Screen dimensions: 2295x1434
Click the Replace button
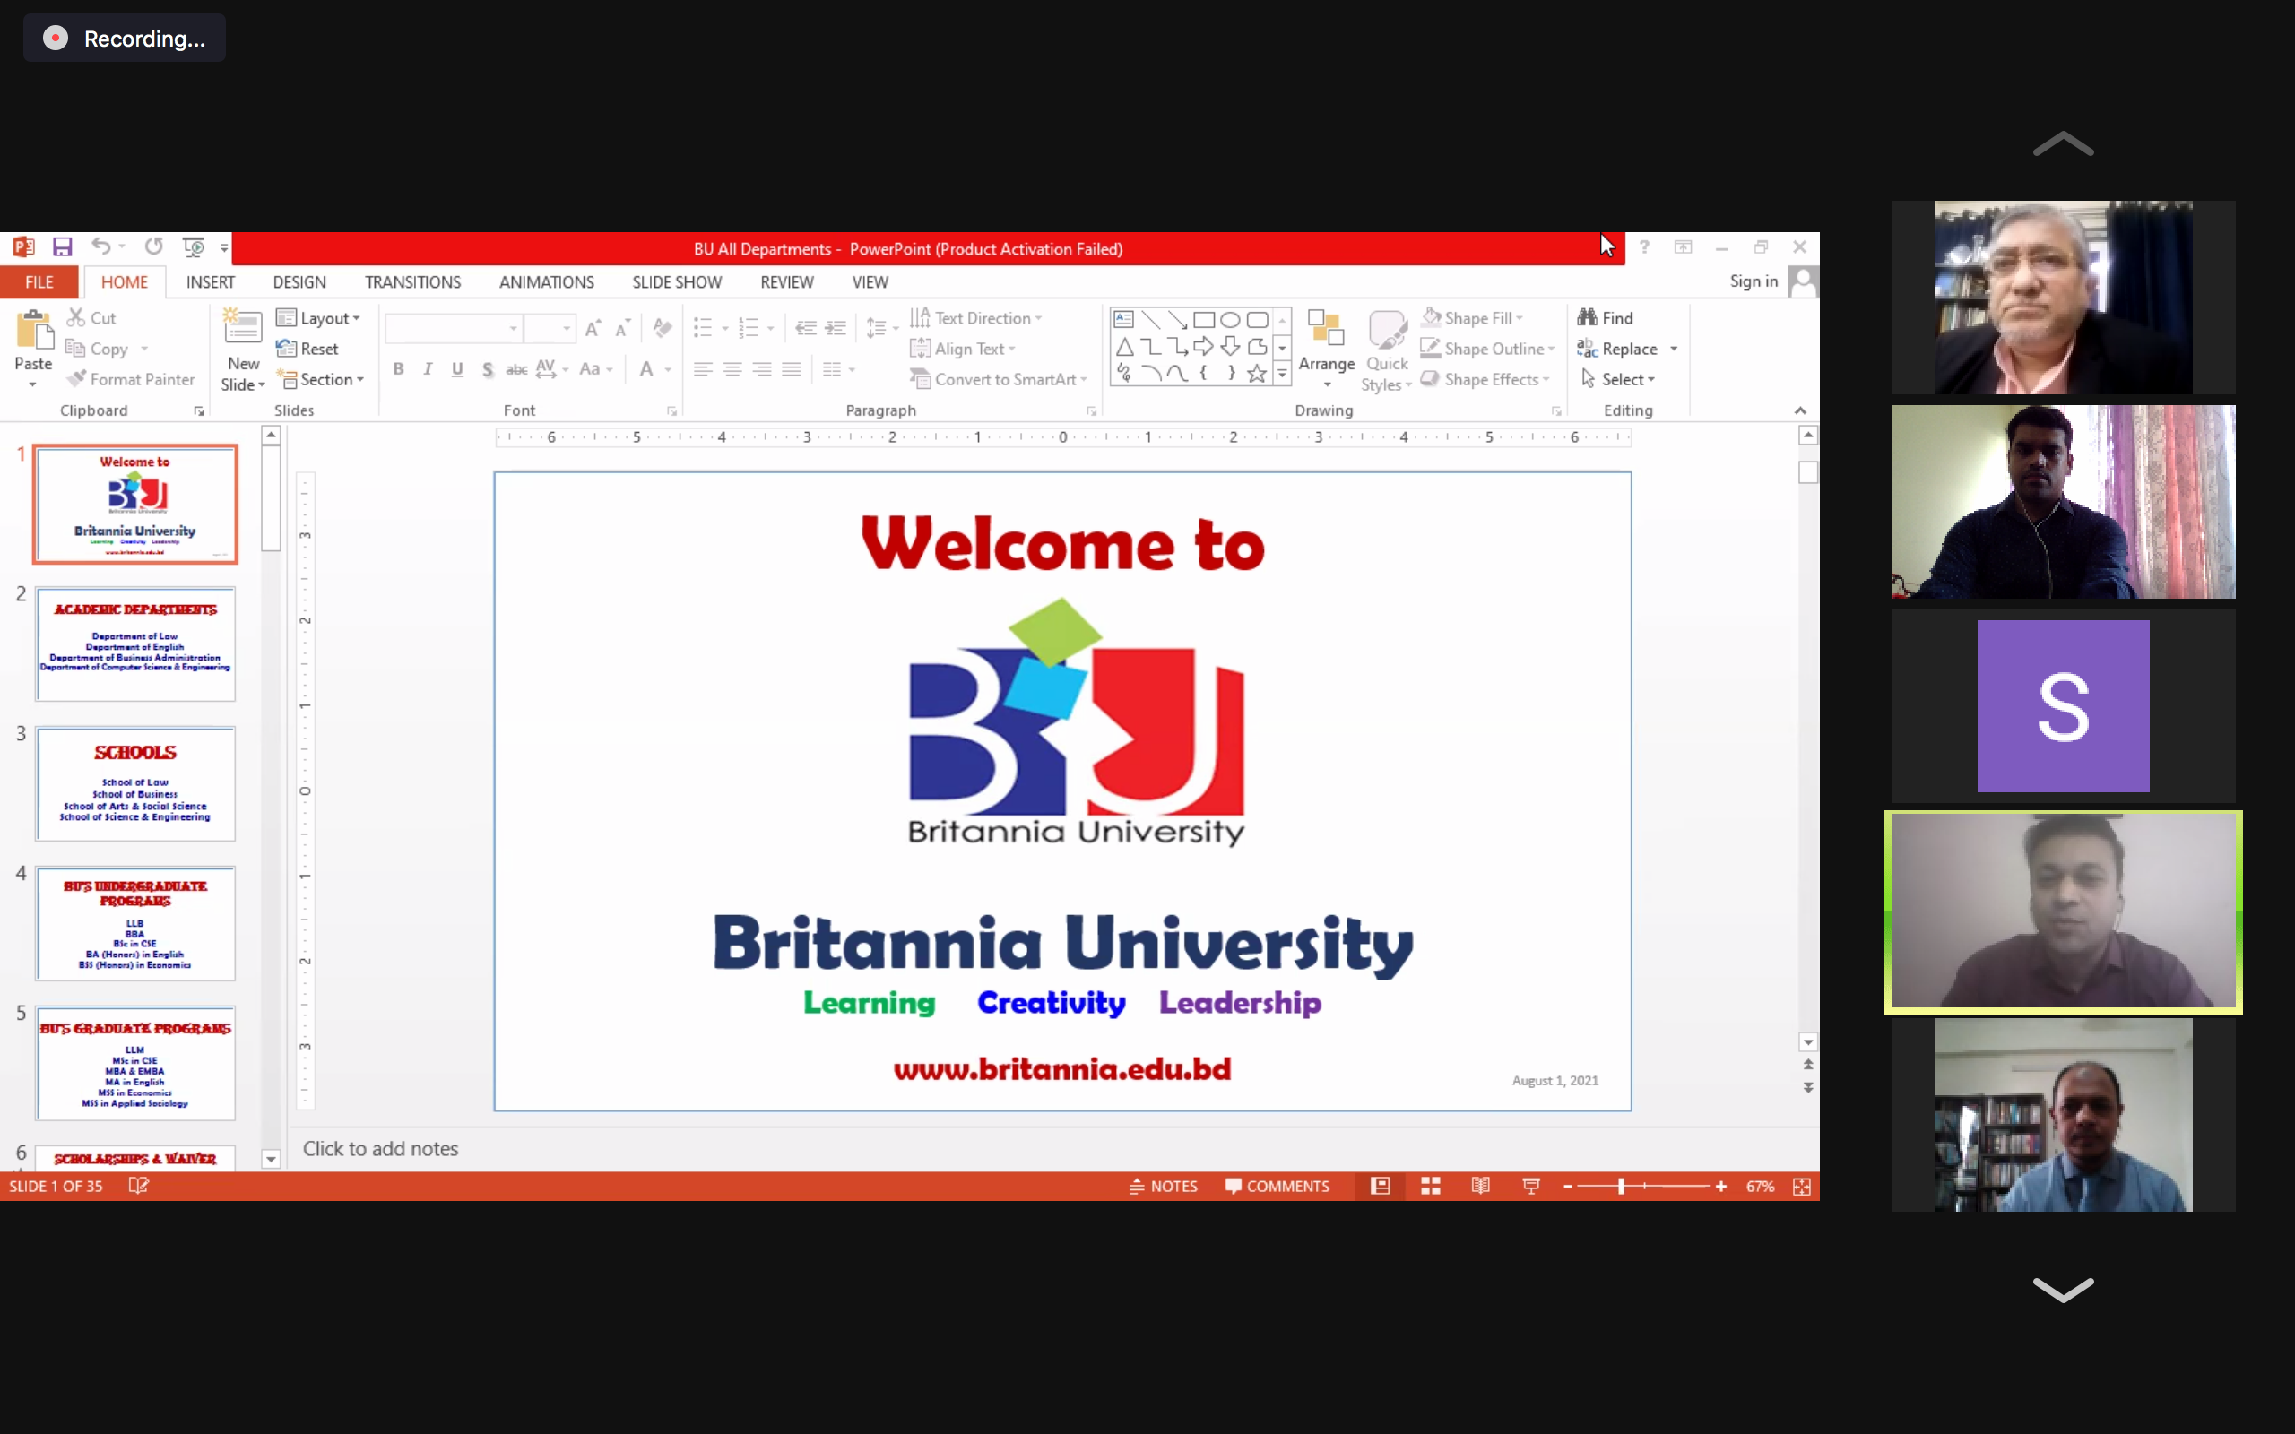pos(1618,349)
